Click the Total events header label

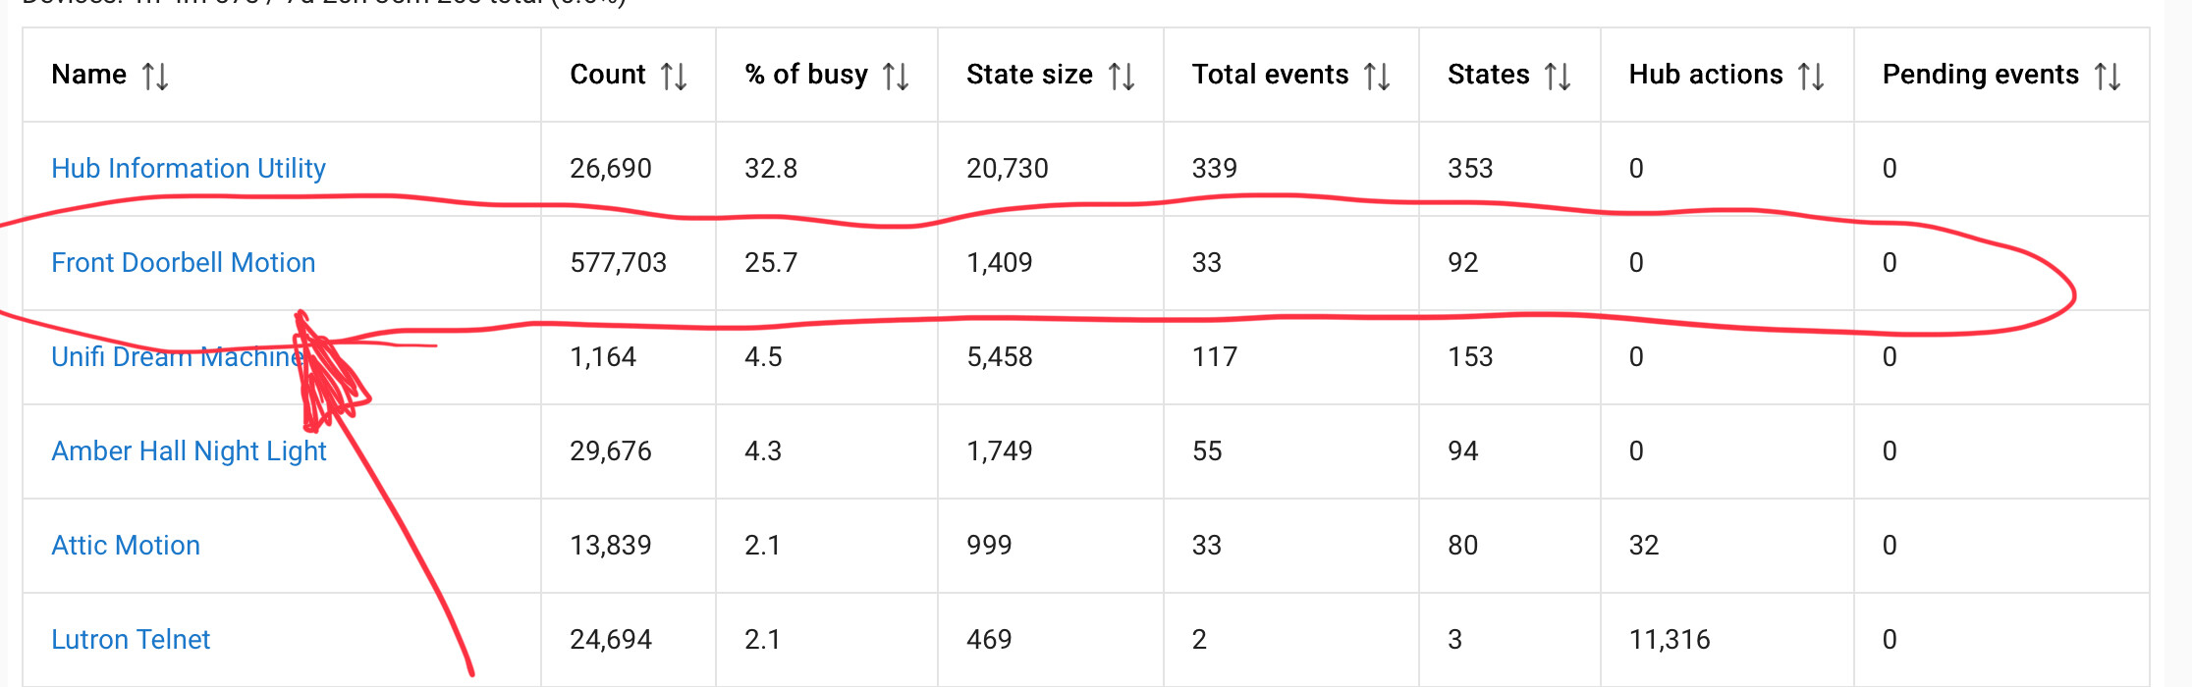coord(1270,75)
